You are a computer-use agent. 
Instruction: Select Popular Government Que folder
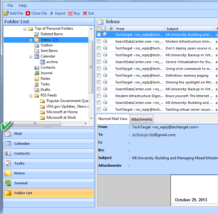point(67,101)
